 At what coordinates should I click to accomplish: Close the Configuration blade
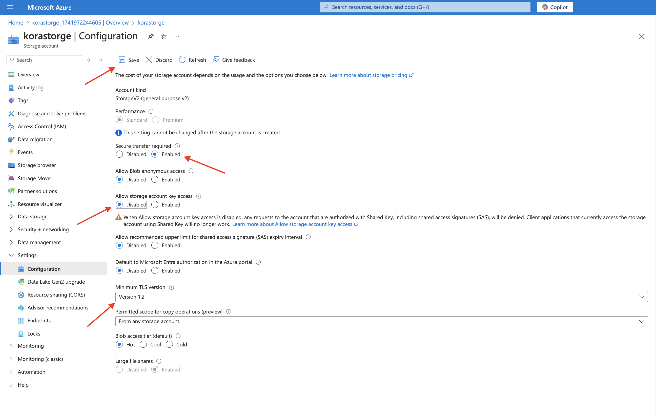point(641,36)
